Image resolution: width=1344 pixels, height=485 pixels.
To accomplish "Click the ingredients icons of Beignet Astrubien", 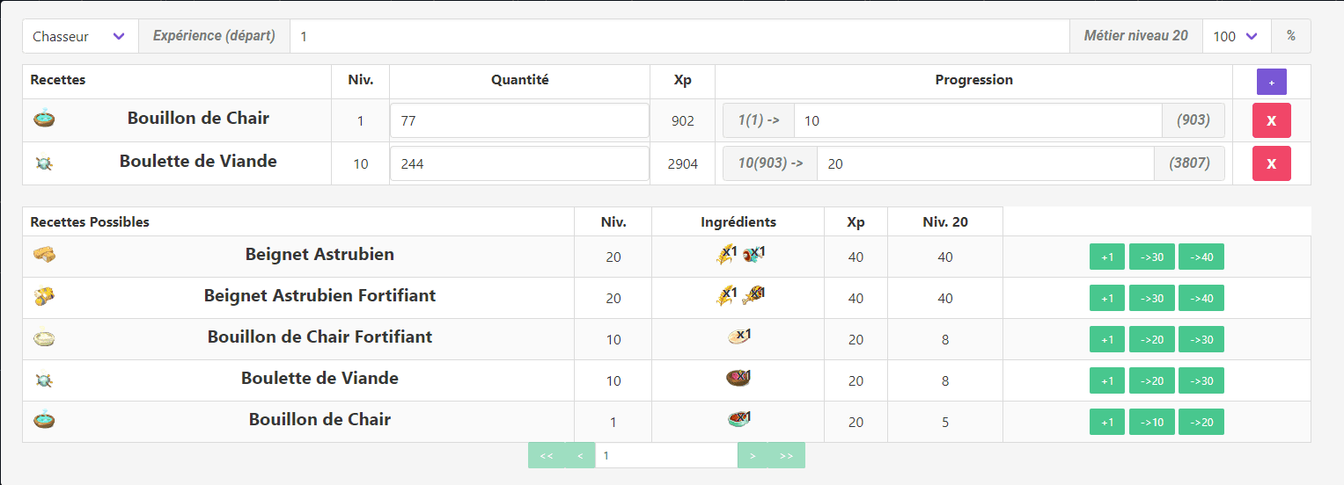I will pyautogui.click(x=740, y=255).
